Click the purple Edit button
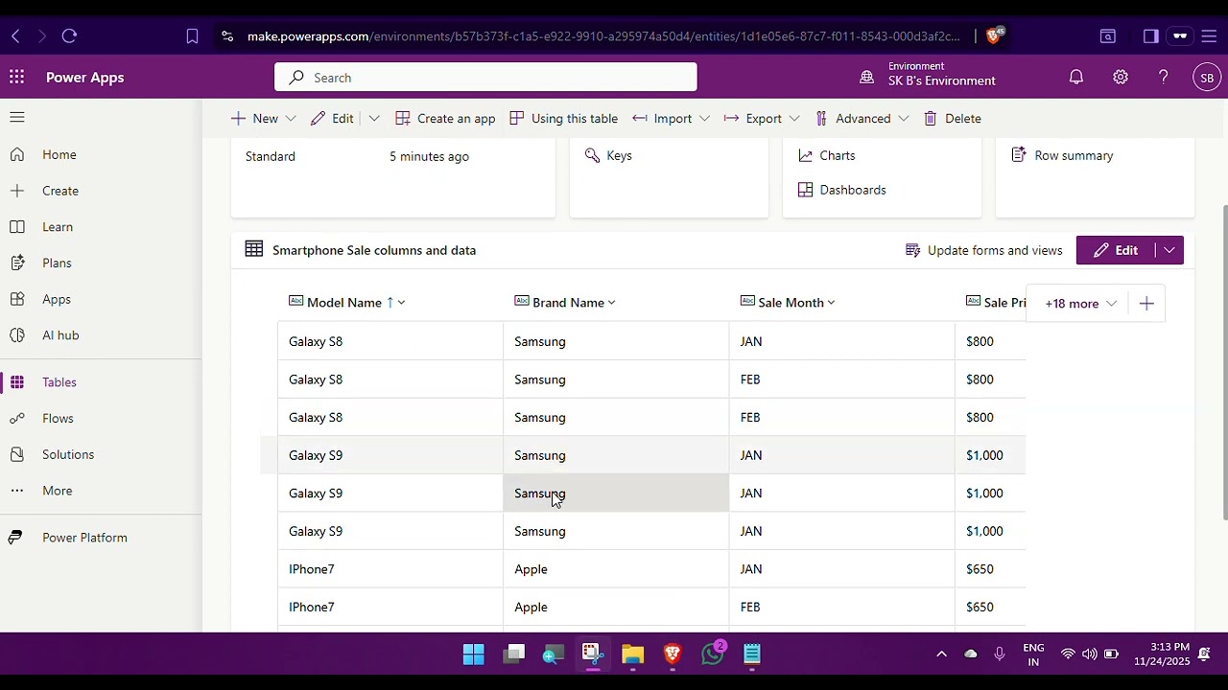Image resolution: width=1228 pixels, height=690 pixels. pyautogui.click(x=1116, y=250)
